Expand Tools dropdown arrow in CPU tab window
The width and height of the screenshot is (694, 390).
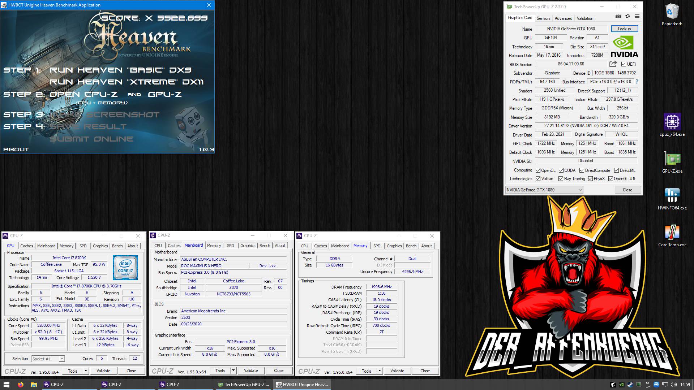(86, 371)
